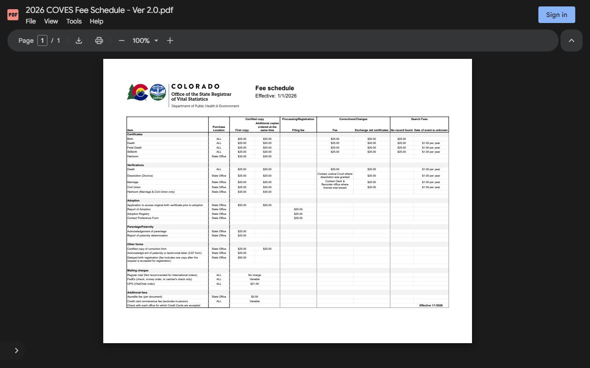
Task: Click the Adoption Registry row label
Action: pos(138,214)
